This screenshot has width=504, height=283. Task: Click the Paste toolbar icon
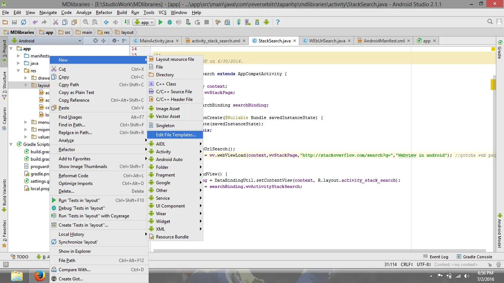pos(74,22)
